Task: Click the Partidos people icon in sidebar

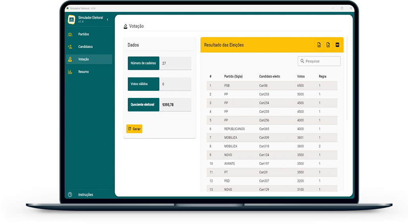Action: coord(70,34)
